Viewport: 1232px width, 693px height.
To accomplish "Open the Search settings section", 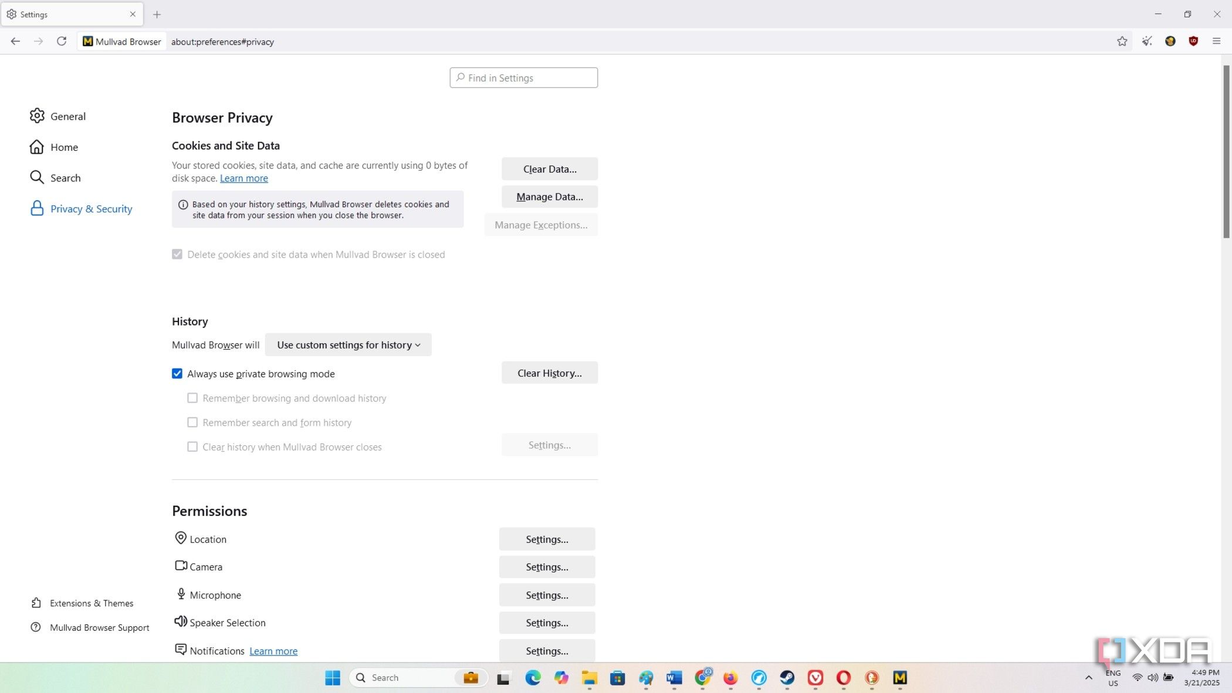I will coord(55,178).
